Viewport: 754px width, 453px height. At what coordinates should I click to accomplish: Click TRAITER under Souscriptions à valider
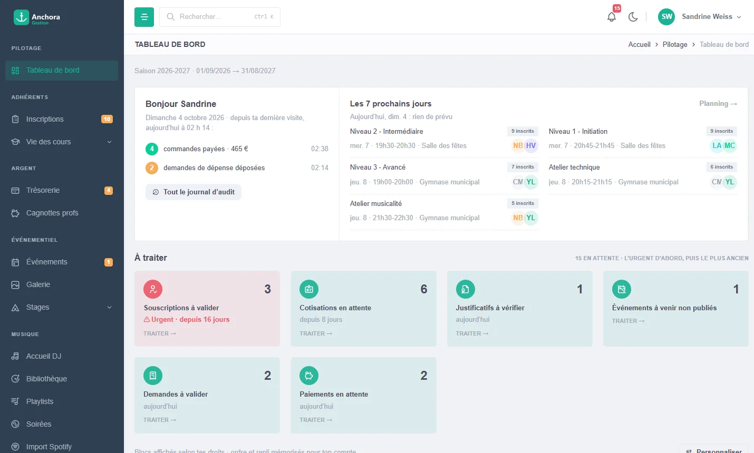click(x=160, y=333)
